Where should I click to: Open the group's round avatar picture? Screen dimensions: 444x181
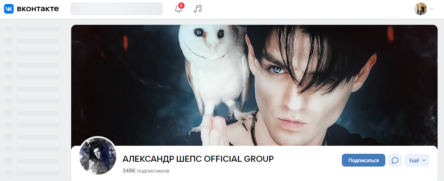coord(98,156)
